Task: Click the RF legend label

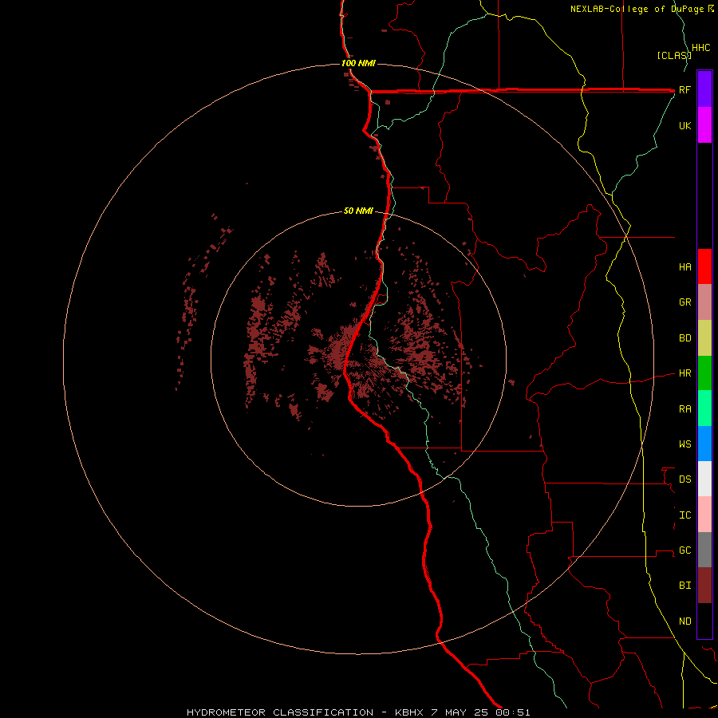Action: [x=684, y=89]
